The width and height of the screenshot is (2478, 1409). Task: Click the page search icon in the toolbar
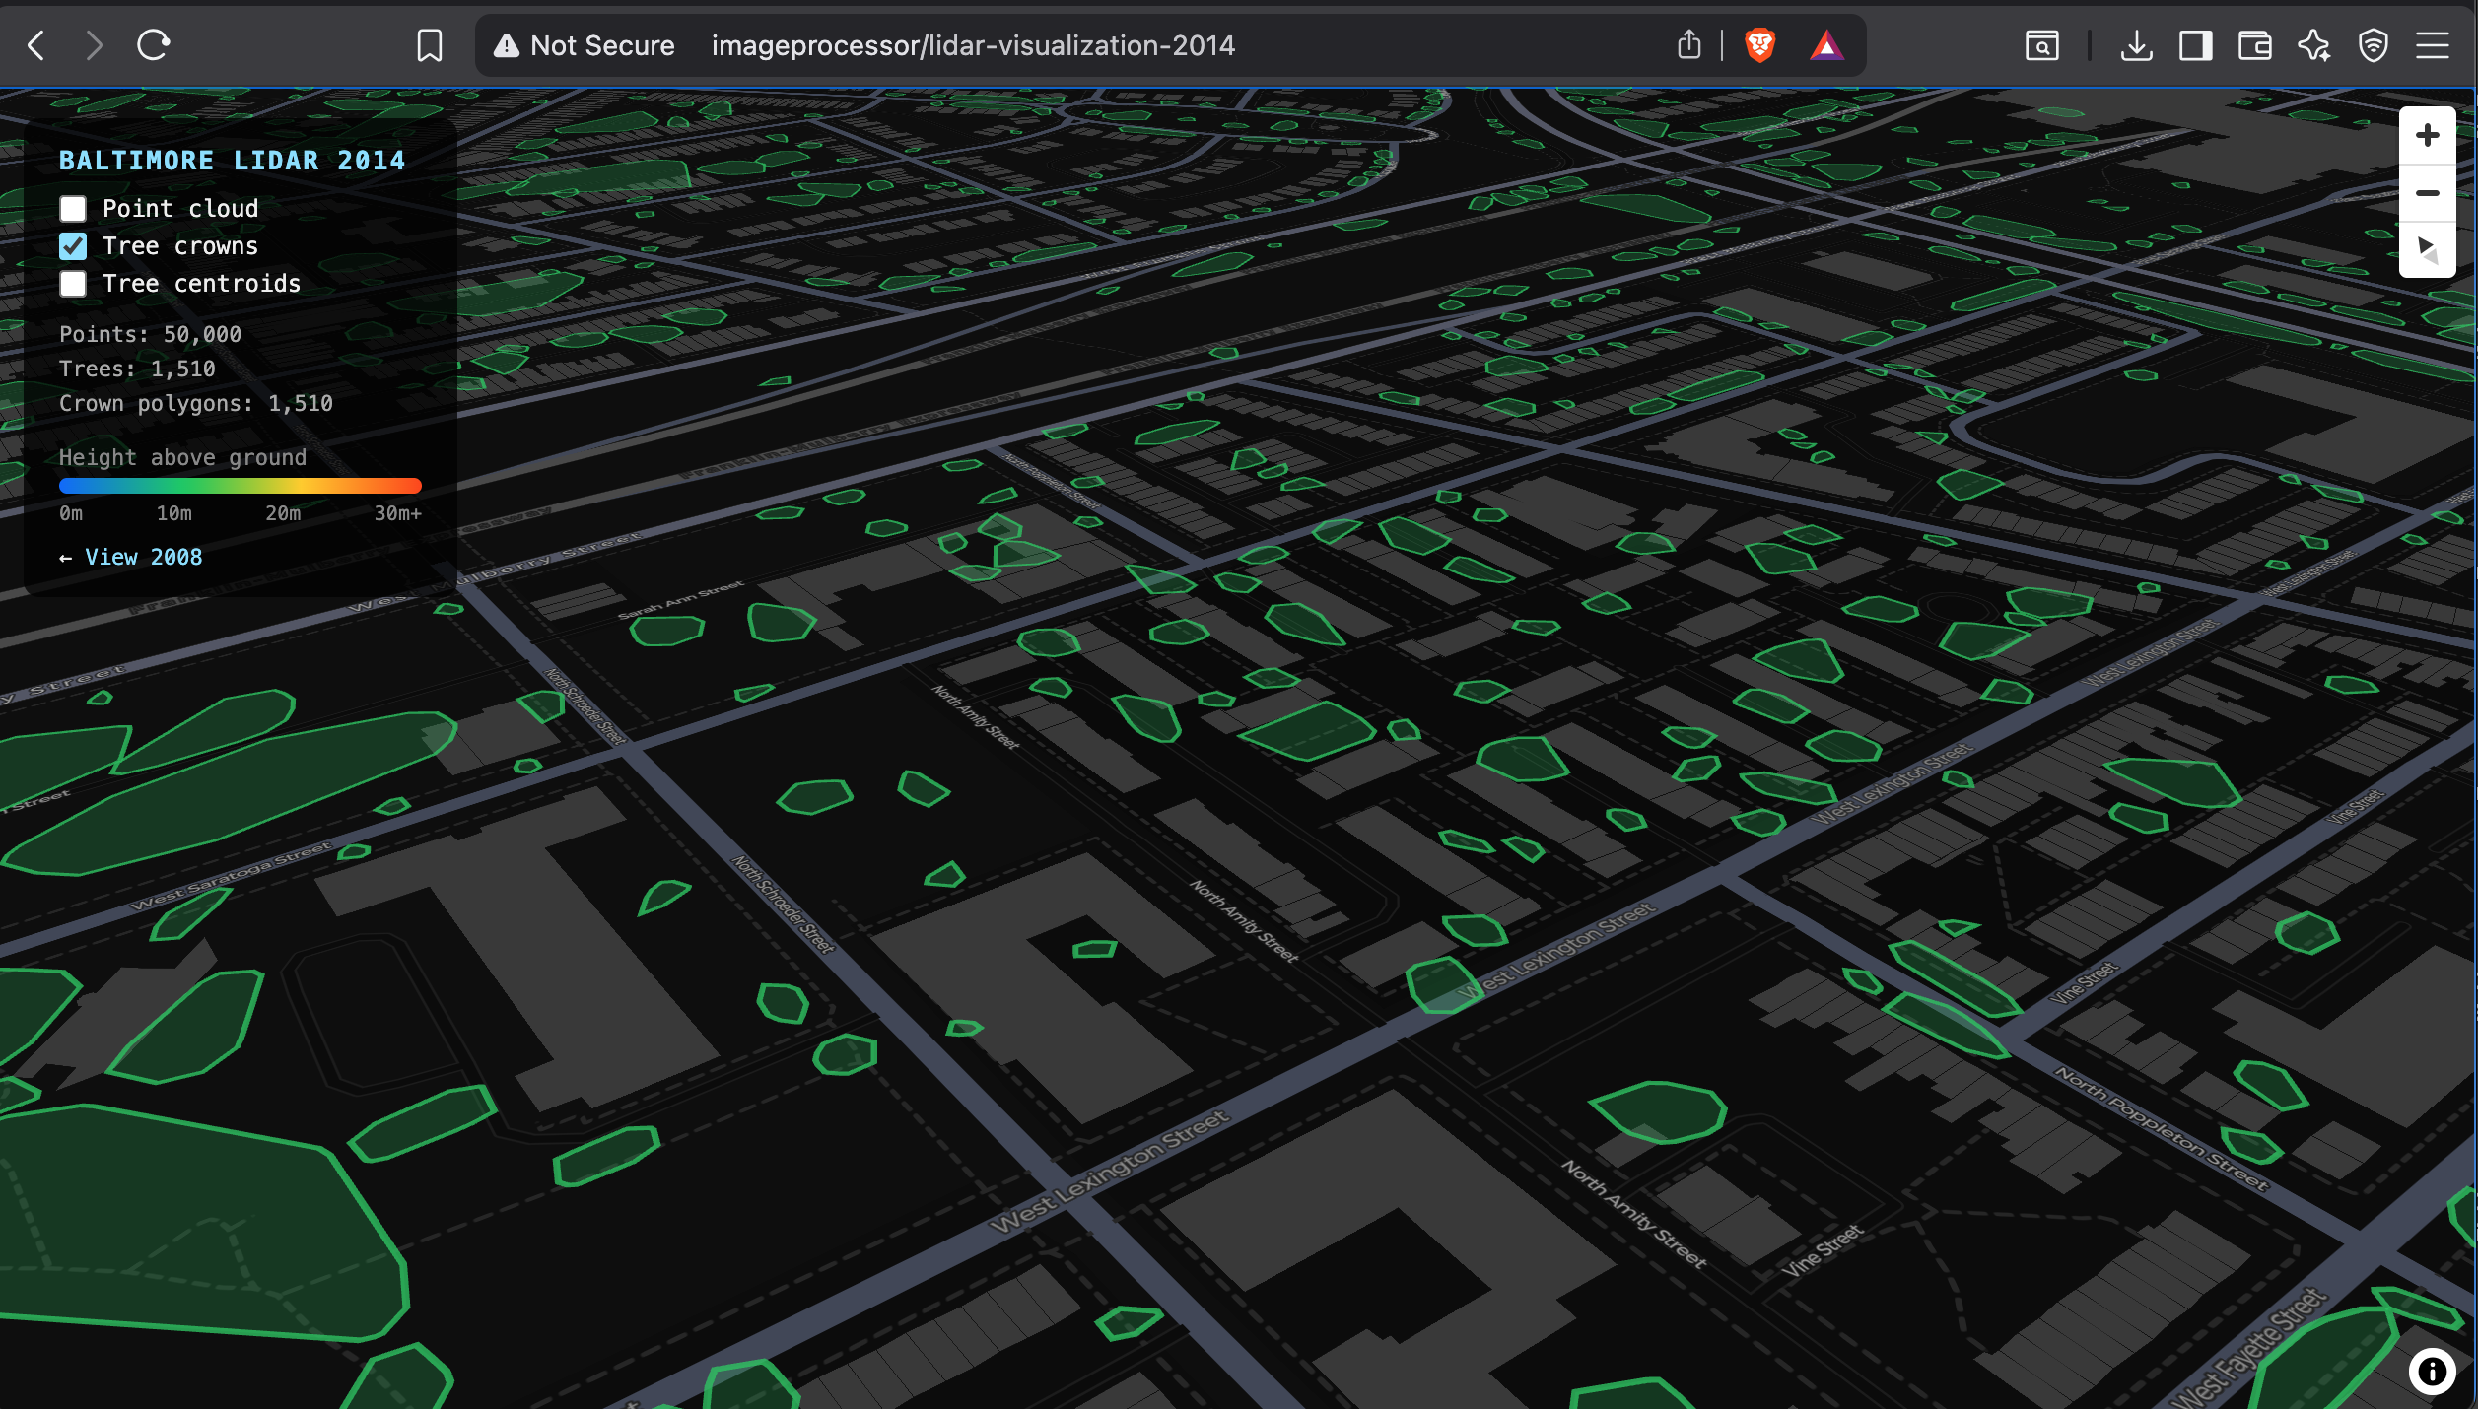click(2041, 45)
